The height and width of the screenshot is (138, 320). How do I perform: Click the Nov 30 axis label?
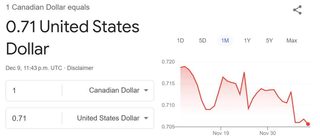pos(268,133)
